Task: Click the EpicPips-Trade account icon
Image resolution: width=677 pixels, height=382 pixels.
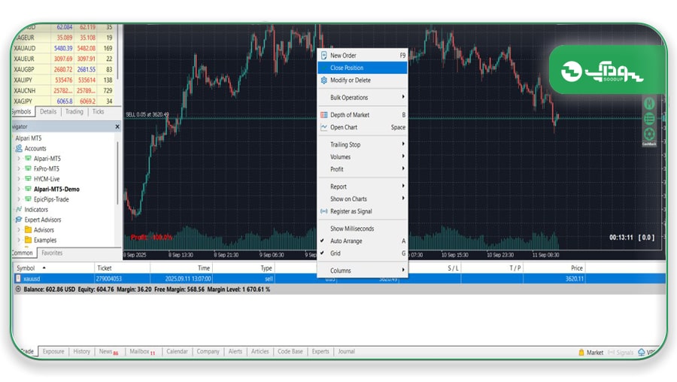Action: pyautogui.click(x=28, y=199)
